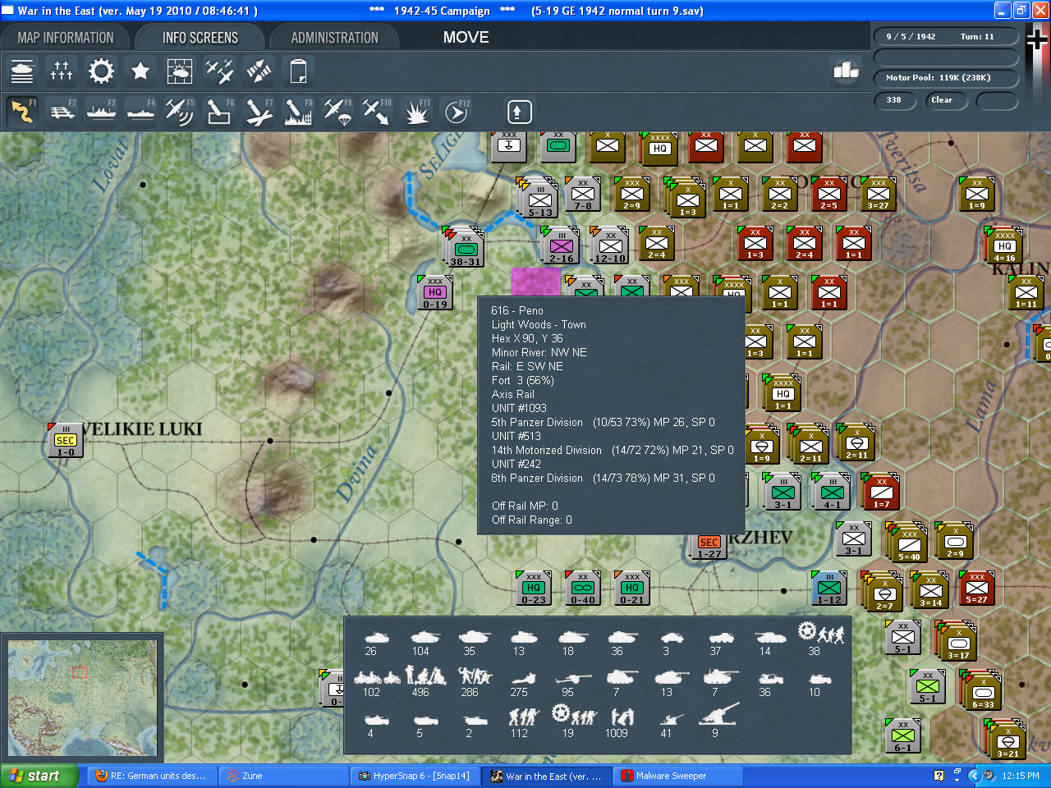This screenshot has width=1051, height=788.
Task: Select the F5 air recon mode
Action: [x=180, y=112]
